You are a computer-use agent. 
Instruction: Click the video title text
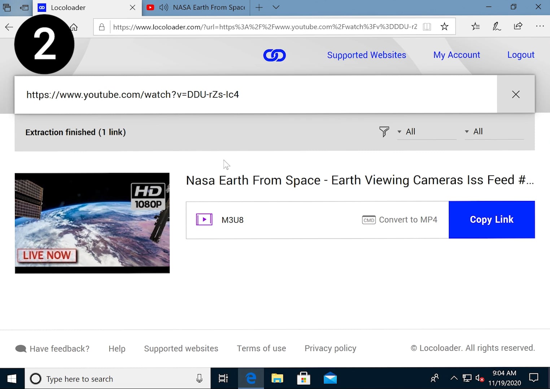tap(360, 180)
